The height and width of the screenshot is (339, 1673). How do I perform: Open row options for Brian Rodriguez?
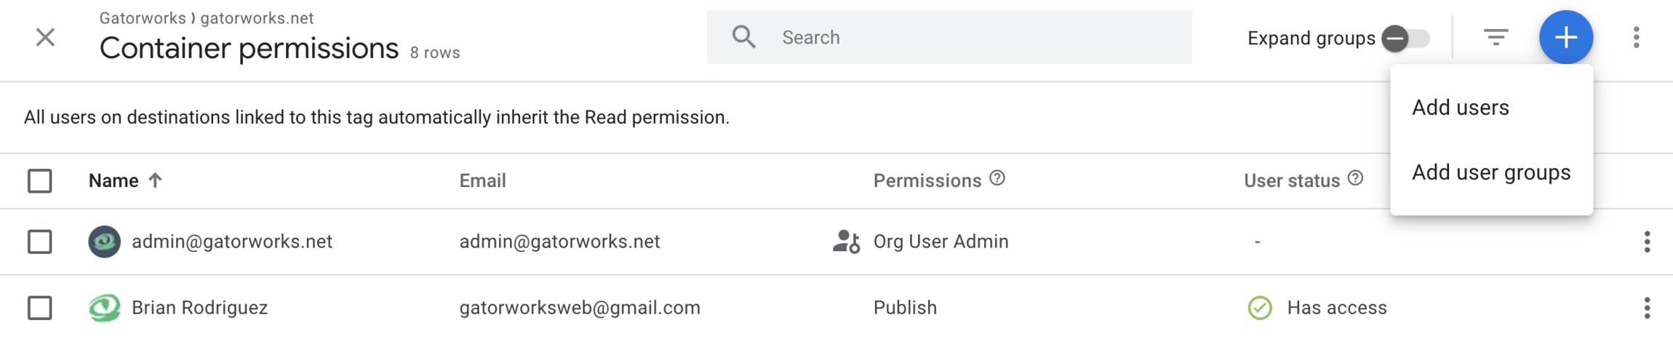point(1647,308)
